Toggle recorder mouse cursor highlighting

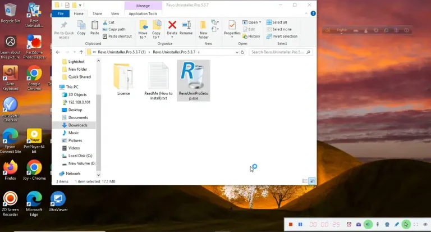(406, 225)
